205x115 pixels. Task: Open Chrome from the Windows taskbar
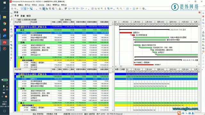(x=4, y=24)
